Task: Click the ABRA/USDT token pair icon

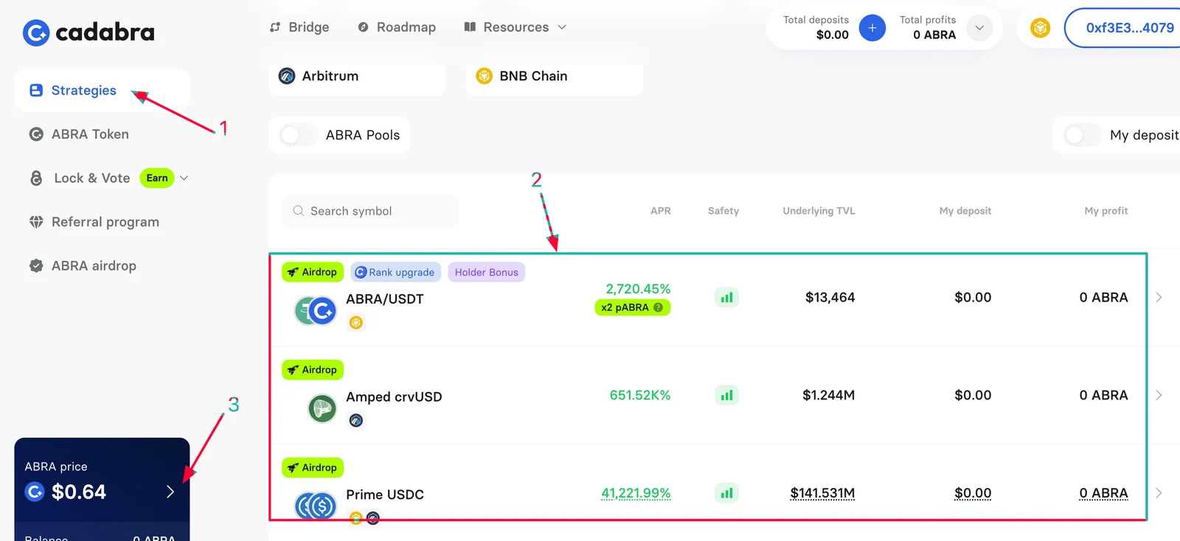Action: [316, 311]
